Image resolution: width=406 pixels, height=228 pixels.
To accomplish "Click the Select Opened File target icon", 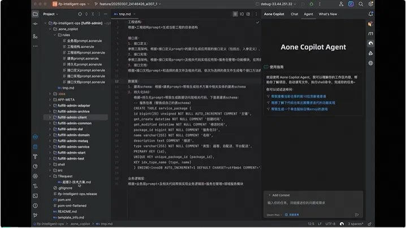I will click(80, 14).
